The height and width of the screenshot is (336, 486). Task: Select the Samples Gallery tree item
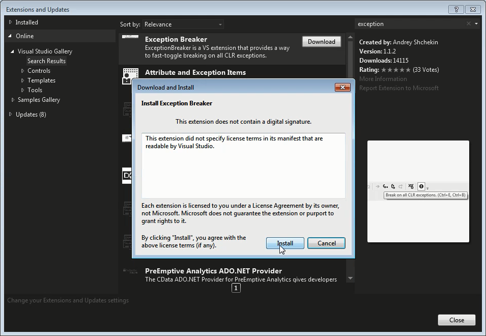[39, 100]
